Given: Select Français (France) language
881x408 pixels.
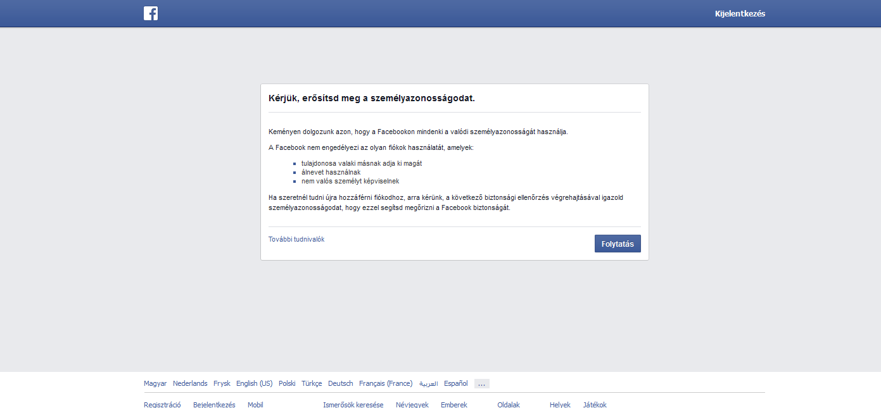Looking at the screenshot, I should 386,383.
